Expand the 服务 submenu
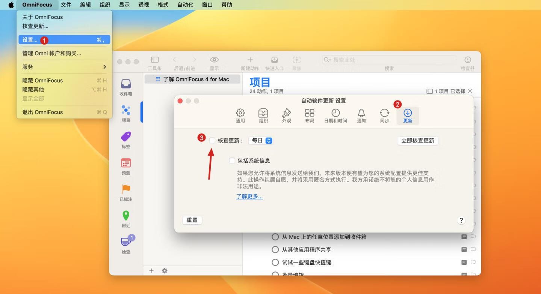 point(64,67)
